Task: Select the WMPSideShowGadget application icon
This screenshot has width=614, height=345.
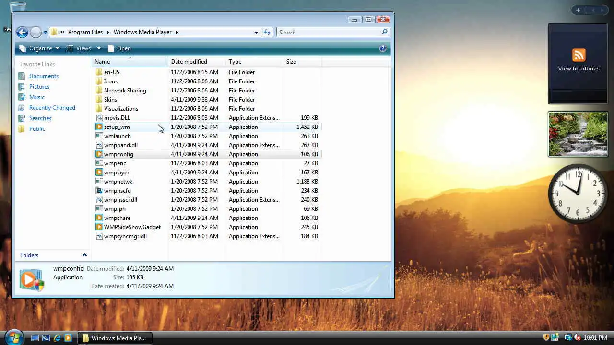Action: (x=99, y=227)
